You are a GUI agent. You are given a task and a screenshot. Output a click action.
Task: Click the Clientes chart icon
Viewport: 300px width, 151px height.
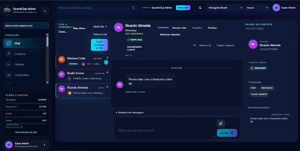8,65
